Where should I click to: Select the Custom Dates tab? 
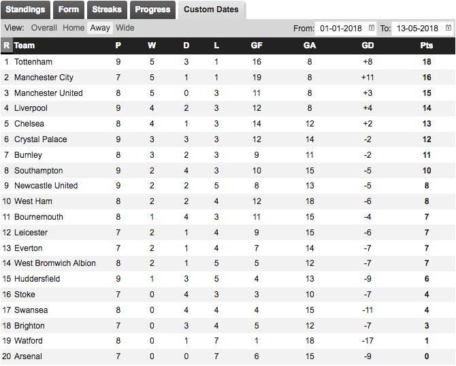click(212, 10)
